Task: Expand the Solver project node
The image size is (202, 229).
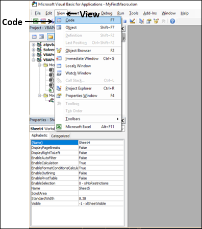Action: (x=33, y=50)
